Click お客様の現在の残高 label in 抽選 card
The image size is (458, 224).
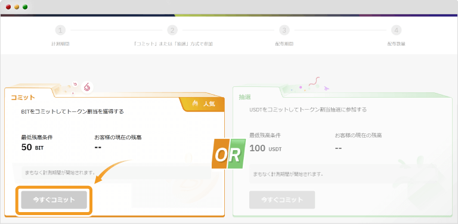pyautogui.click(x=358, y=136)
